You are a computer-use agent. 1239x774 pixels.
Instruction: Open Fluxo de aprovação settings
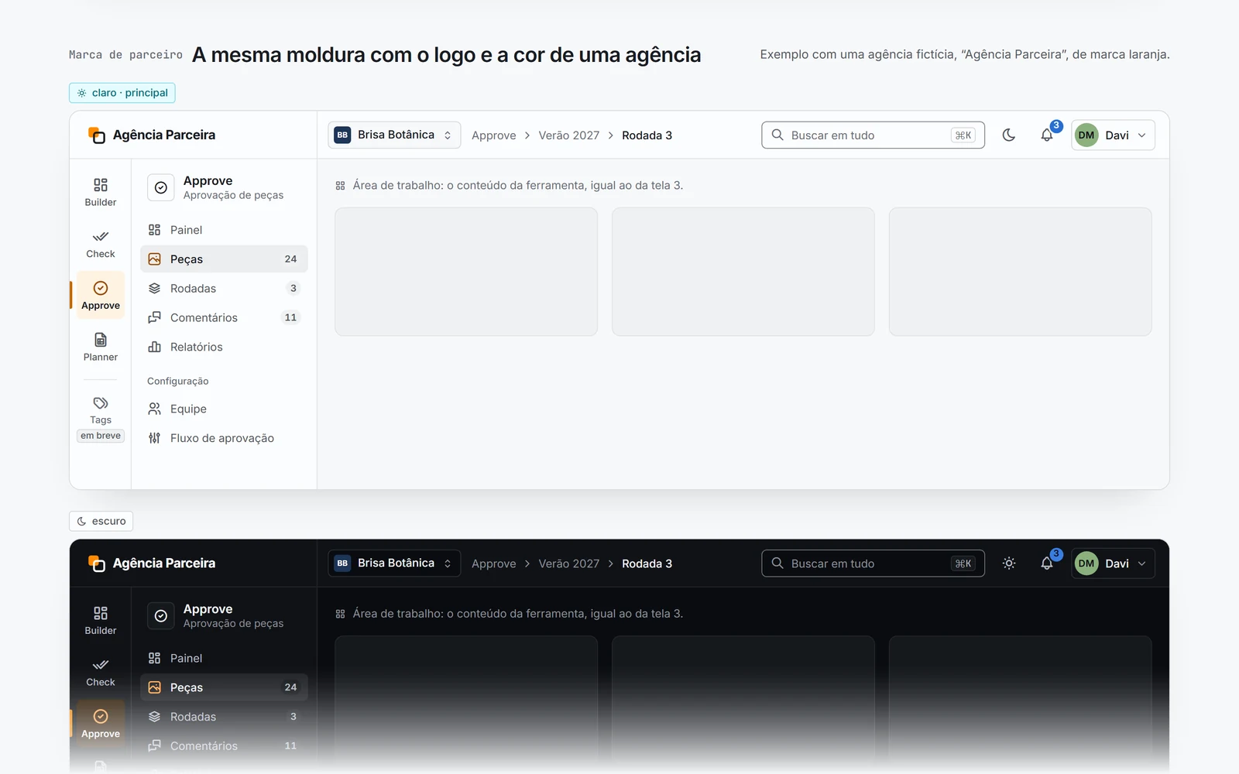(224, 439)
